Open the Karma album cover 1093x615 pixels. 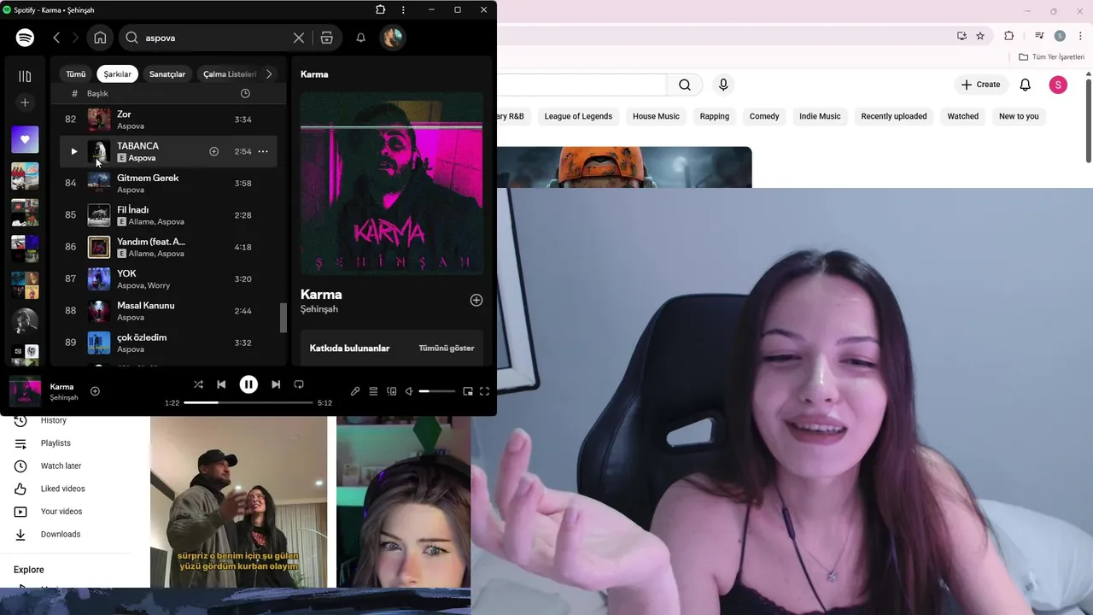click(x=392, y=184)
